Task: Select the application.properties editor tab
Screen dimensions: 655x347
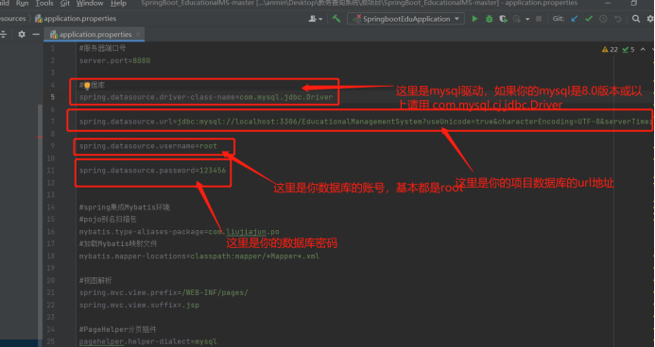Action: pos(95,34)
